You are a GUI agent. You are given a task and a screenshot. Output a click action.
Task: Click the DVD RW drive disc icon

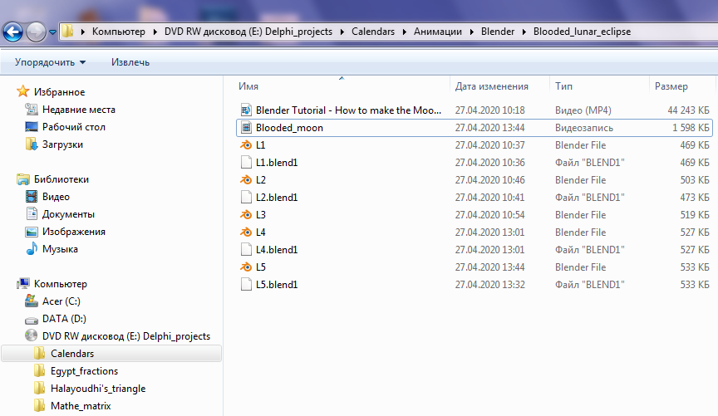(31, 335)
